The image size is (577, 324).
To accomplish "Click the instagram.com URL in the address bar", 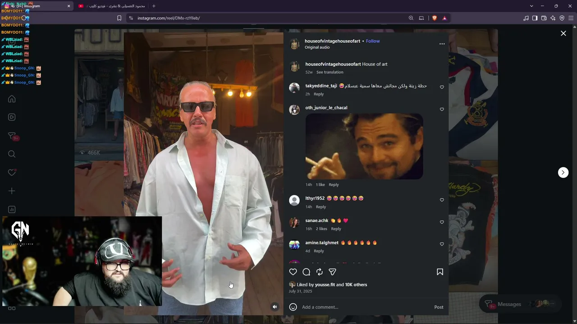I will 169,18.
